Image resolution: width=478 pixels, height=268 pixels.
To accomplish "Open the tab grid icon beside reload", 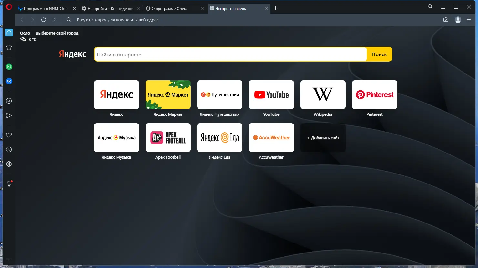I will point(54,20).
